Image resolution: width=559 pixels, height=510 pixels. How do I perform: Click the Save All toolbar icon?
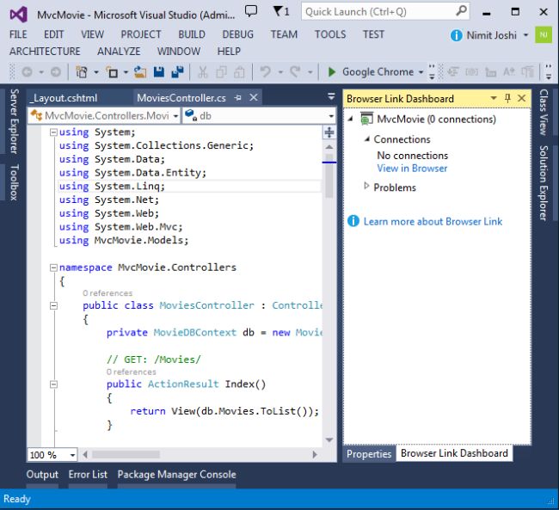pos(177,72)
